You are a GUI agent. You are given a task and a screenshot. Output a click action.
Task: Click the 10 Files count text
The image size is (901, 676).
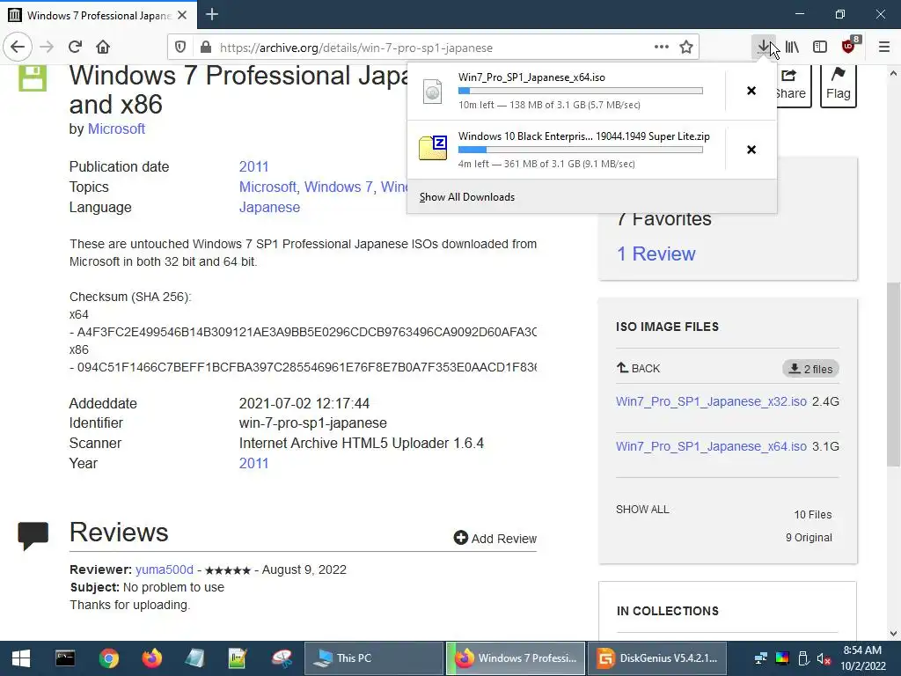(812, 514)
